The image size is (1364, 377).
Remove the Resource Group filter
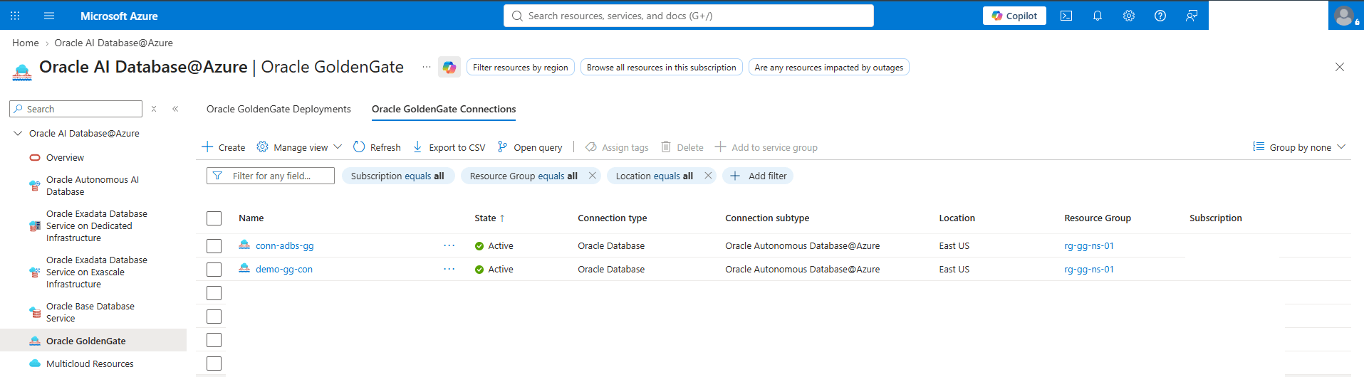pyautogui.click(x=593, y=176)
